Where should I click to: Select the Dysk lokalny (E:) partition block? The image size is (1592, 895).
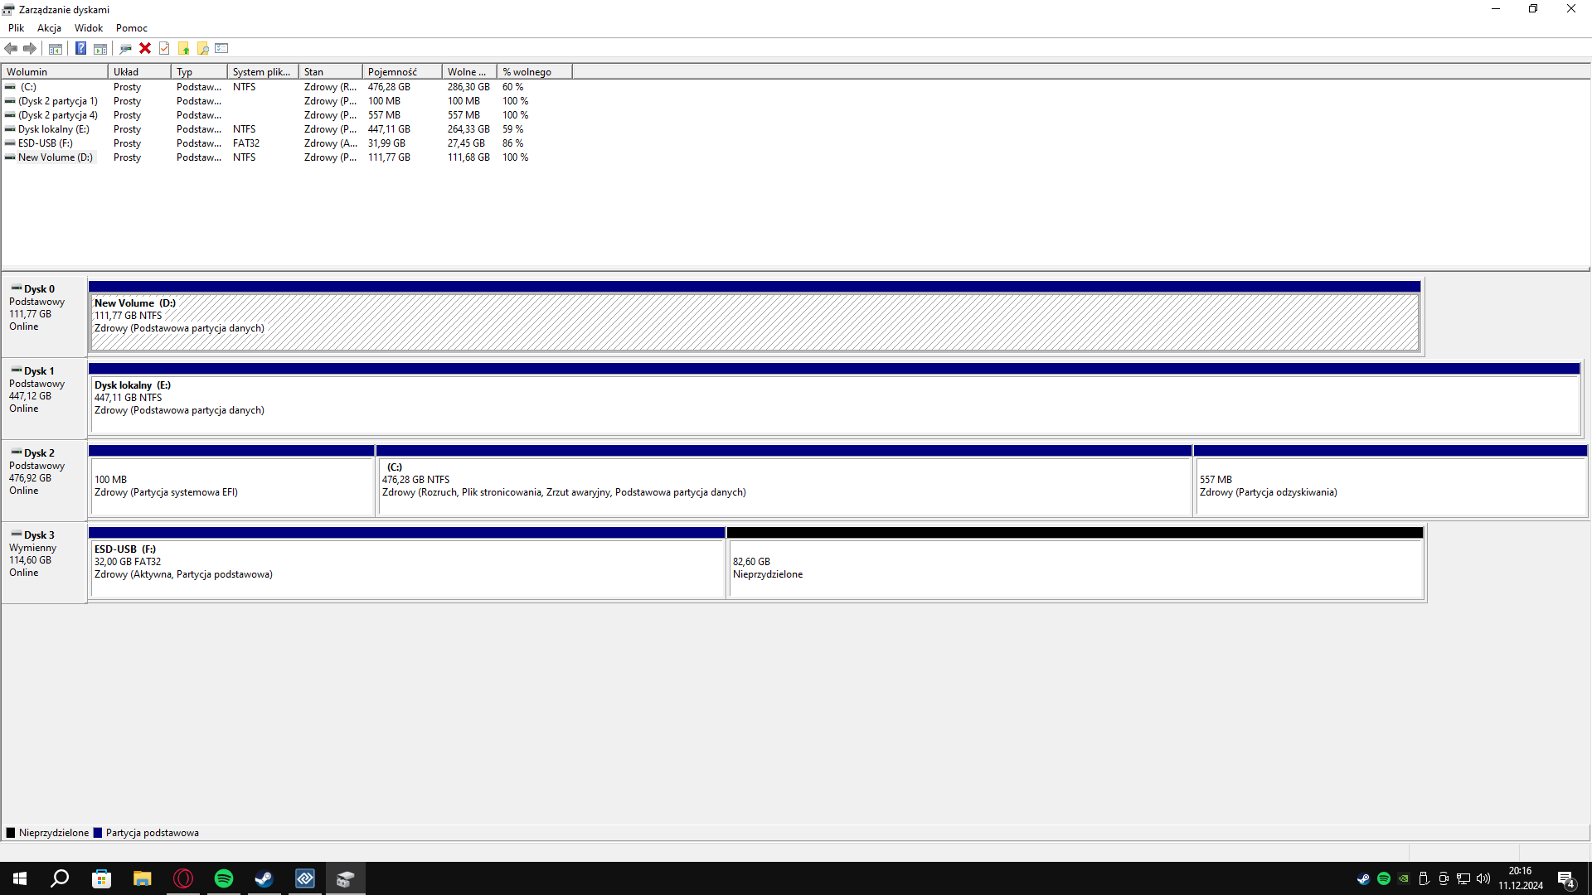pyautogui.click(x=835, y=398)
